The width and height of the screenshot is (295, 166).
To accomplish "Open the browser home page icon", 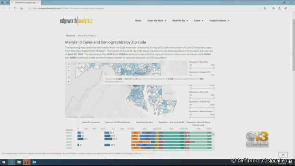I will pos(22,8).
